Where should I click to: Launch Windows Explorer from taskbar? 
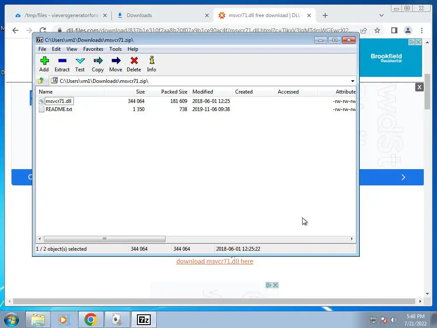(38, 319)
